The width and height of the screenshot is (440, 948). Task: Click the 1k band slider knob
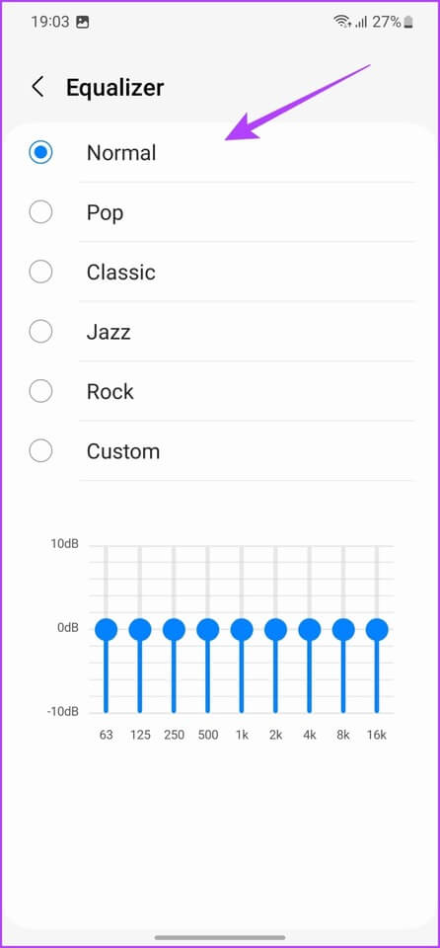[241, 629]
